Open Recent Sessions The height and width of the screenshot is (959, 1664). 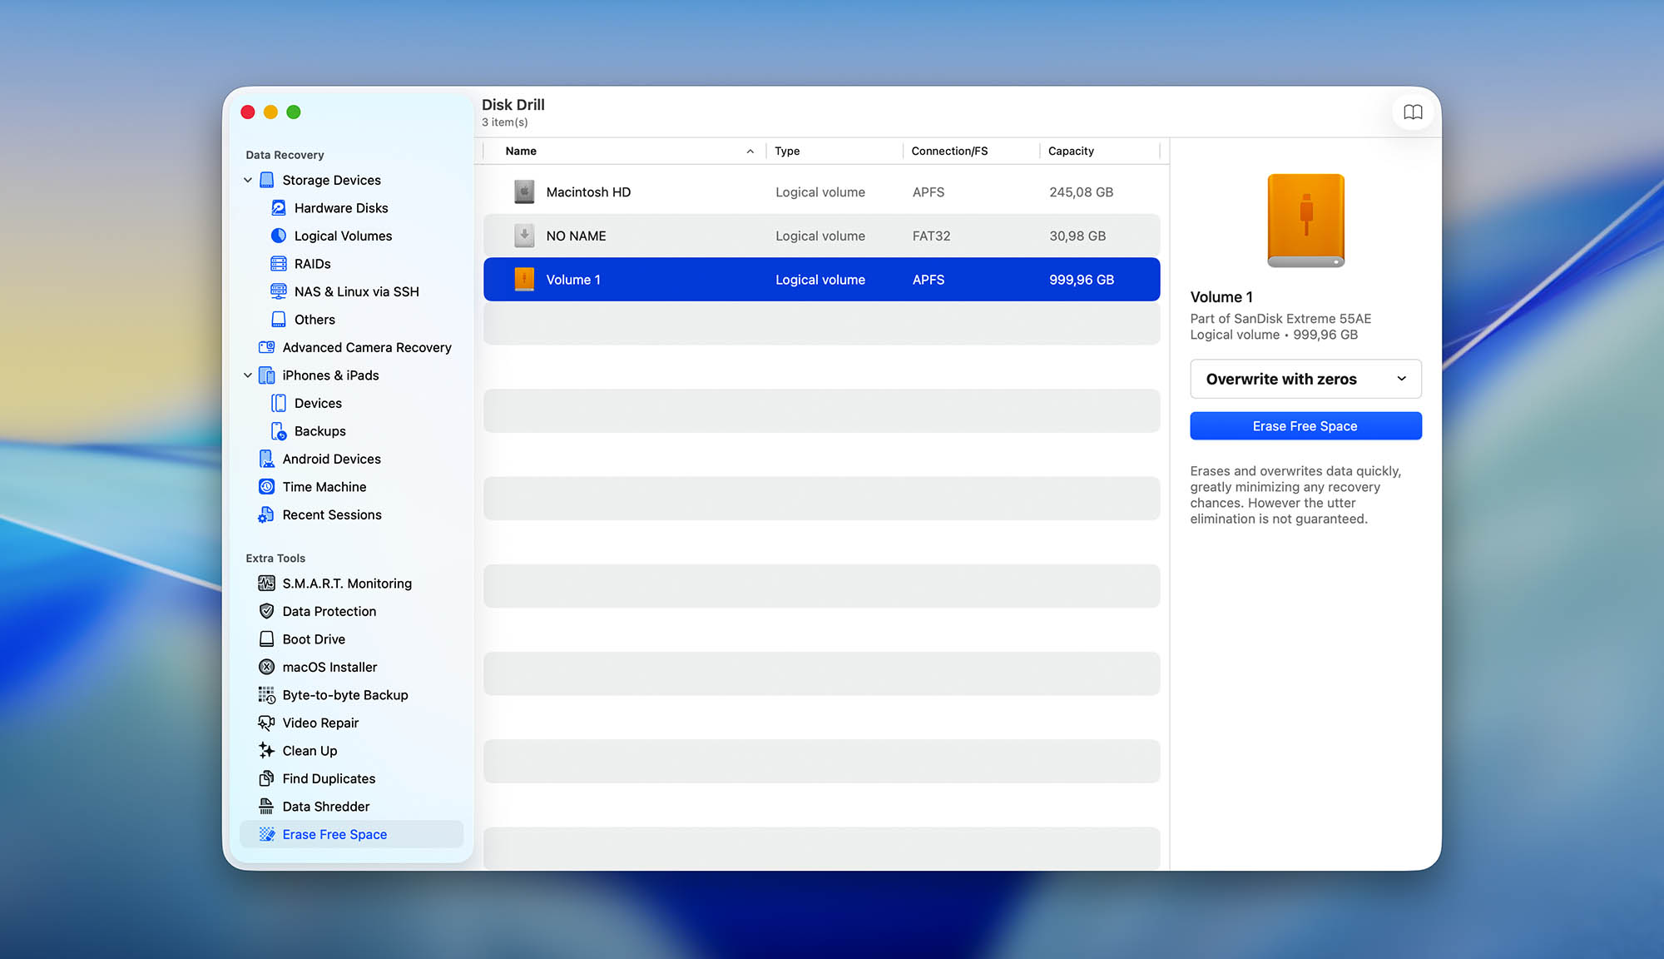(x=331, y=514)
